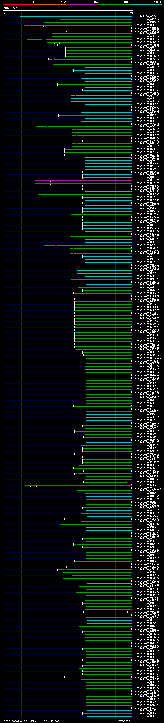Click the white query sequence ruler bar
Viewport: 164px width, 723px height.
(x=67, y=11)
